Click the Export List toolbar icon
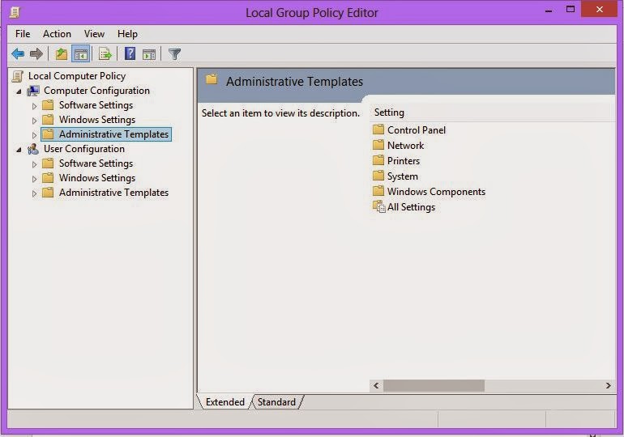This screenshot has width=624, height=437. click(105, 53)
